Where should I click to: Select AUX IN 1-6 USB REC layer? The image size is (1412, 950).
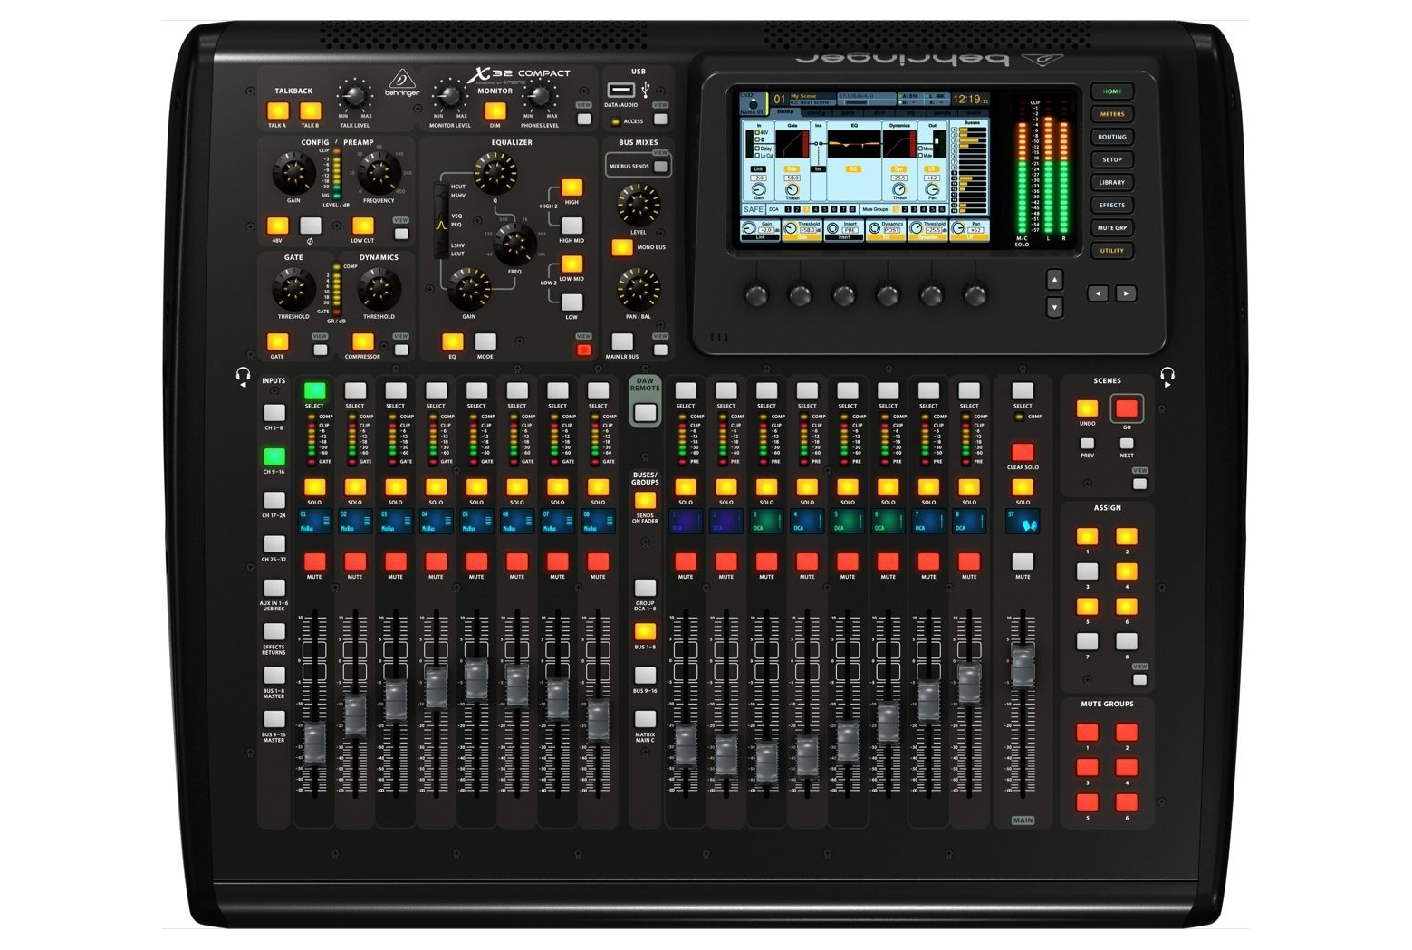point(274,588)
